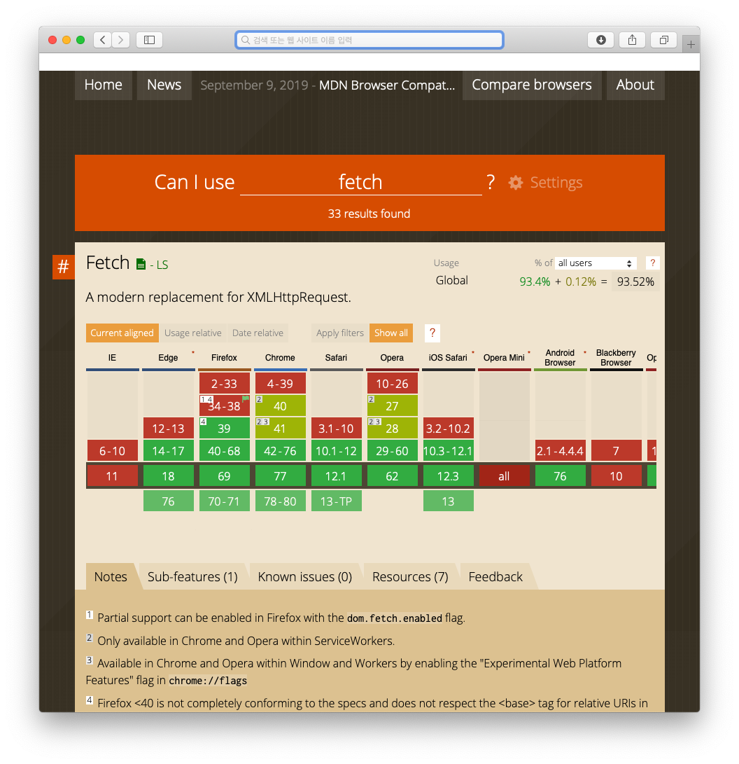Toggle the Safari sidebar button

150,40
